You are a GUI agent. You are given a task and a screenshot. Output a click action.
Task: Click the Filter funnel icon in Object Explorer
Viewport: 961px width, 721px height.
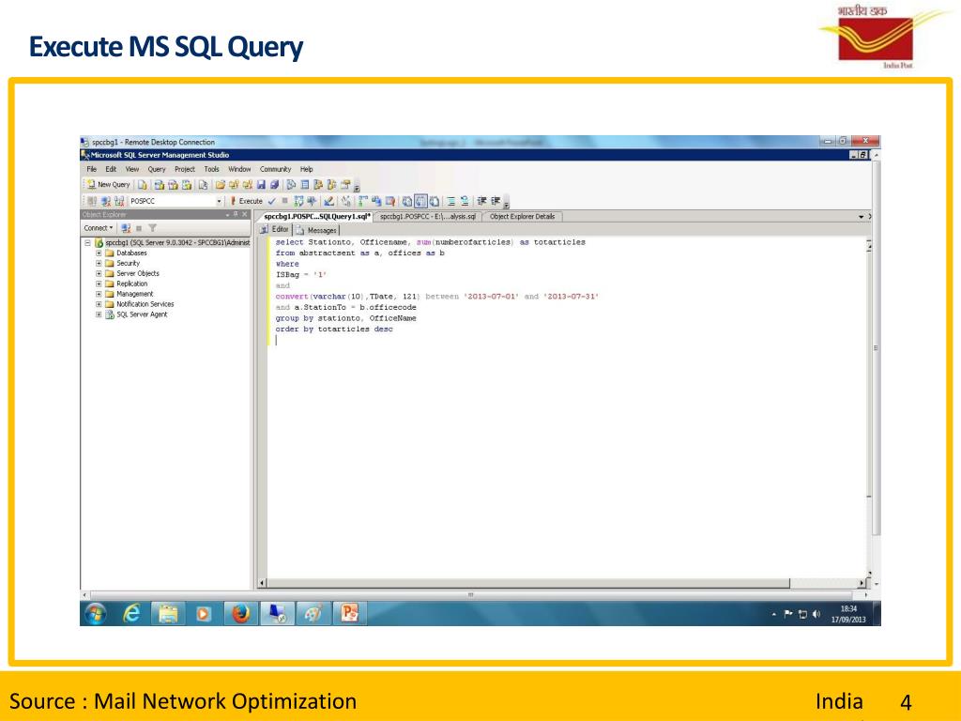(x=152, y=228)
